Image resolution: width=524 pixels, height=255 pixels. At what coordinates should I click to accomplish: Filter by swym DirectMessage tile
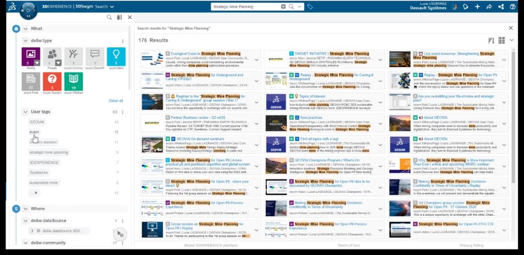tap(95, 57)
